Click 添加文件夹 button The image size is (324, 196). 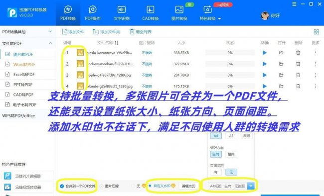pos(106,32)
